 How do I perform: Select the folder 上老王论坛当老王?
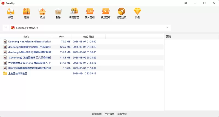[18, 73]
